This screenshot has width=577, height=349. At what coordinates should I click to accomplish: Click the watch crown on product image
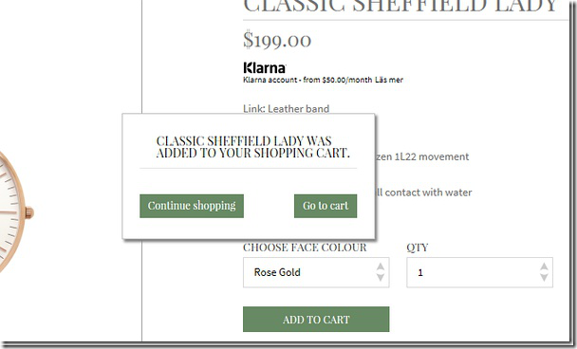tap(29, 212)
